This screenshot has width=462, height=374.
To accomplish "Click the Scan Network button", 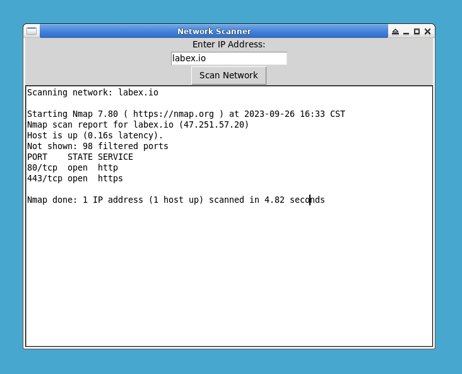I will click(x=228, y=76).
